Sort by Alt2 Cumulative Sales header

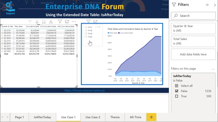(66, 26)
